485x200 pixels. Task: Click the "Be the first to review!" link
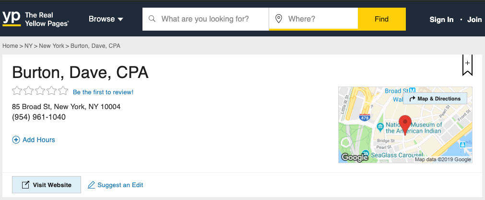103,92
